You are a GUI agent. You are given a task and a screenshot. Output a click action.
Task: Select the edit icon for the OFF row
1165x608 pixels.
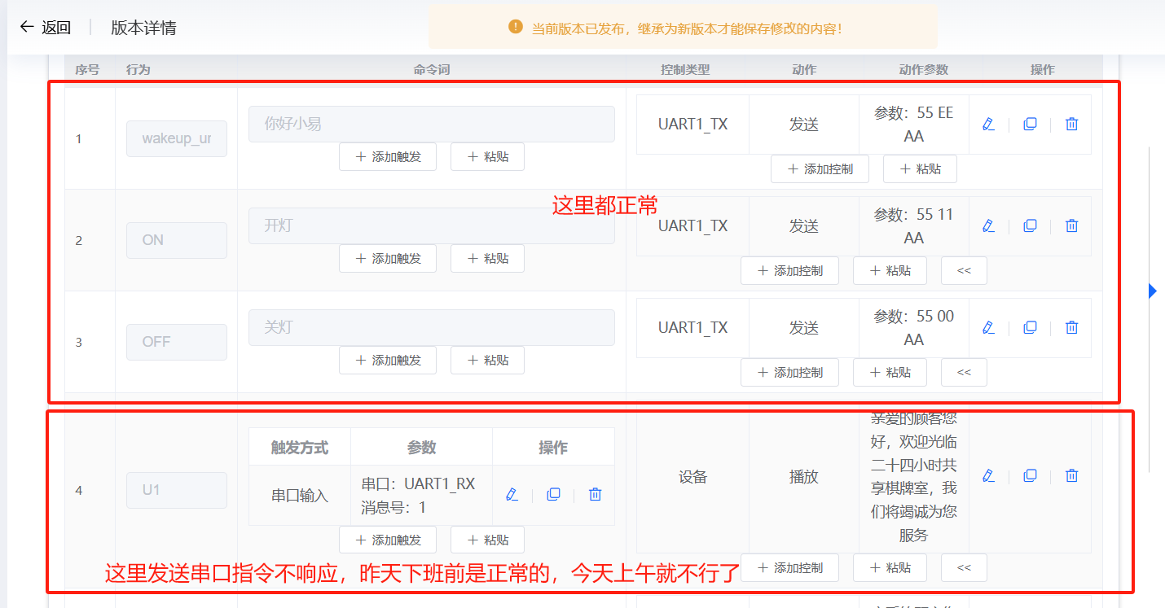pyautogui.click(x=988, y=327)
